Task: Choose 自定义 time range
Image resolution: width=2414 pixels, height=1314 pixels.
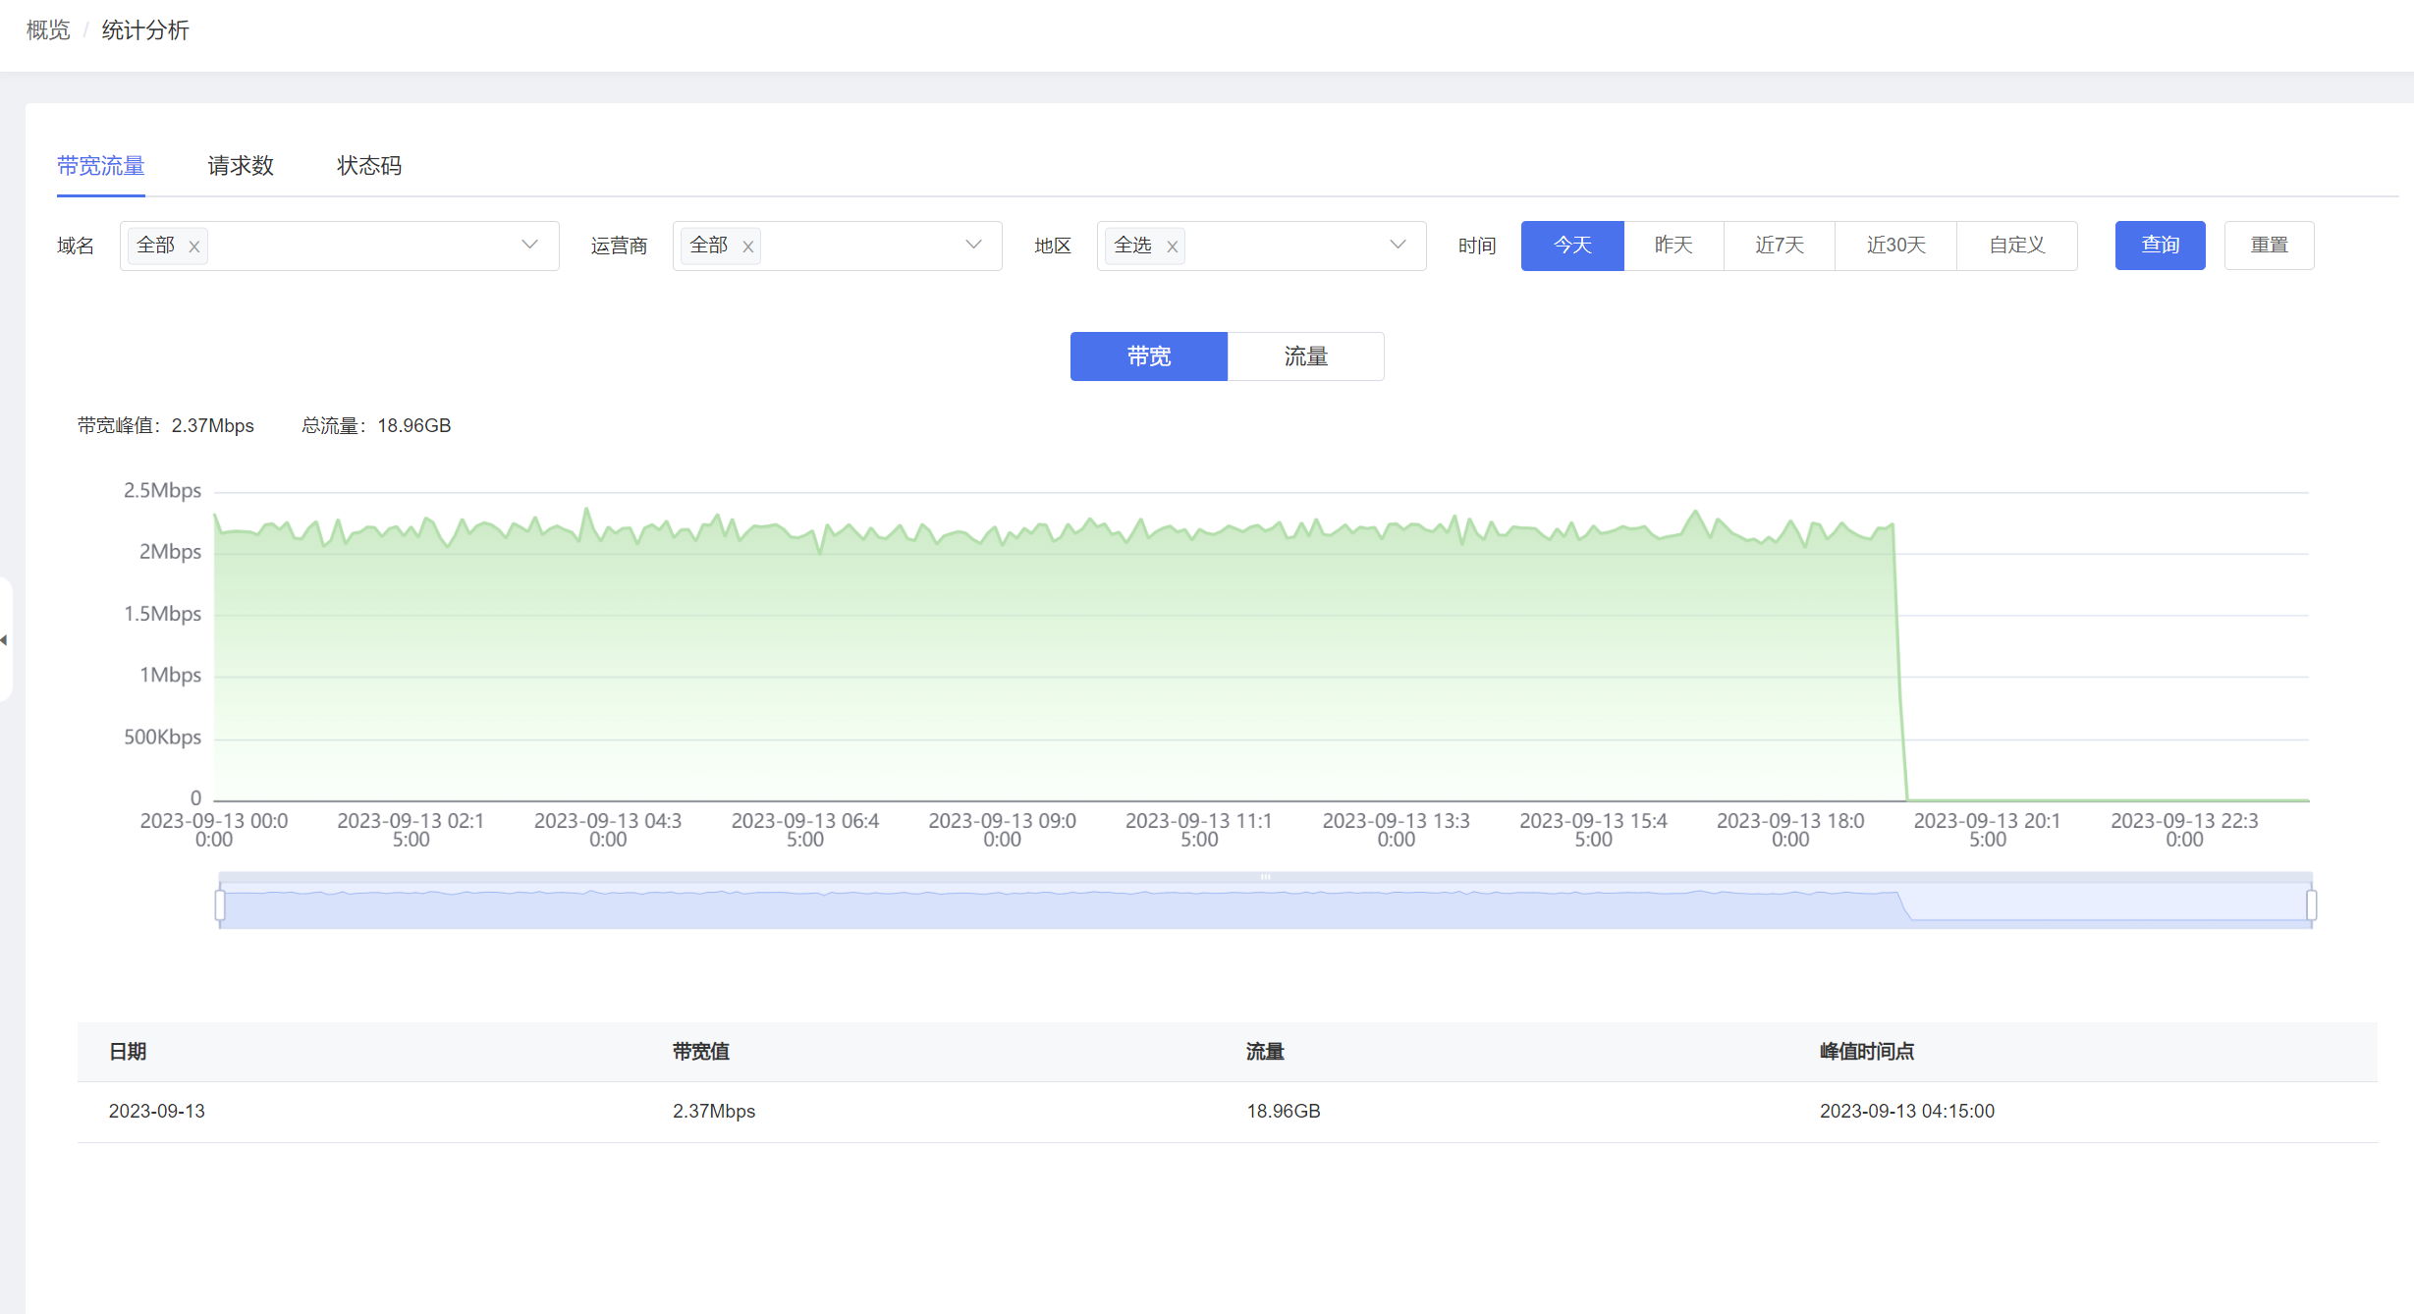Action: click(x=2016, y=245)
